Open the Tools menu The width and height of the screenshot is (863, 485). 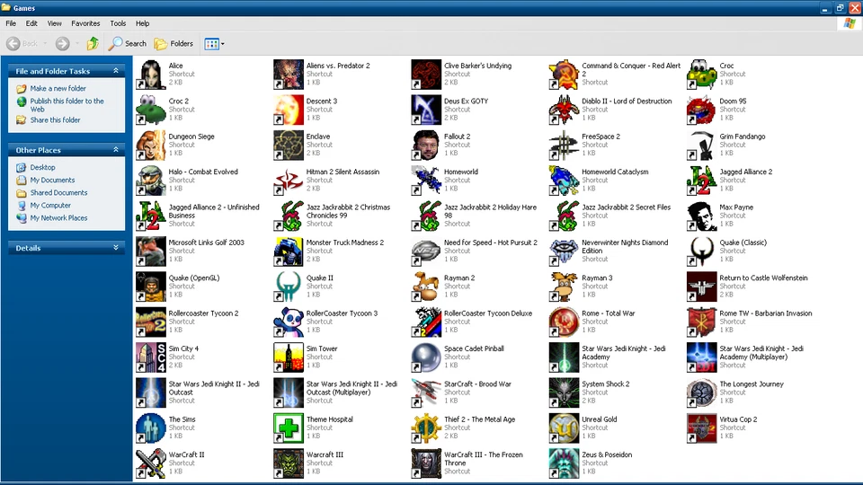[118, 23]
